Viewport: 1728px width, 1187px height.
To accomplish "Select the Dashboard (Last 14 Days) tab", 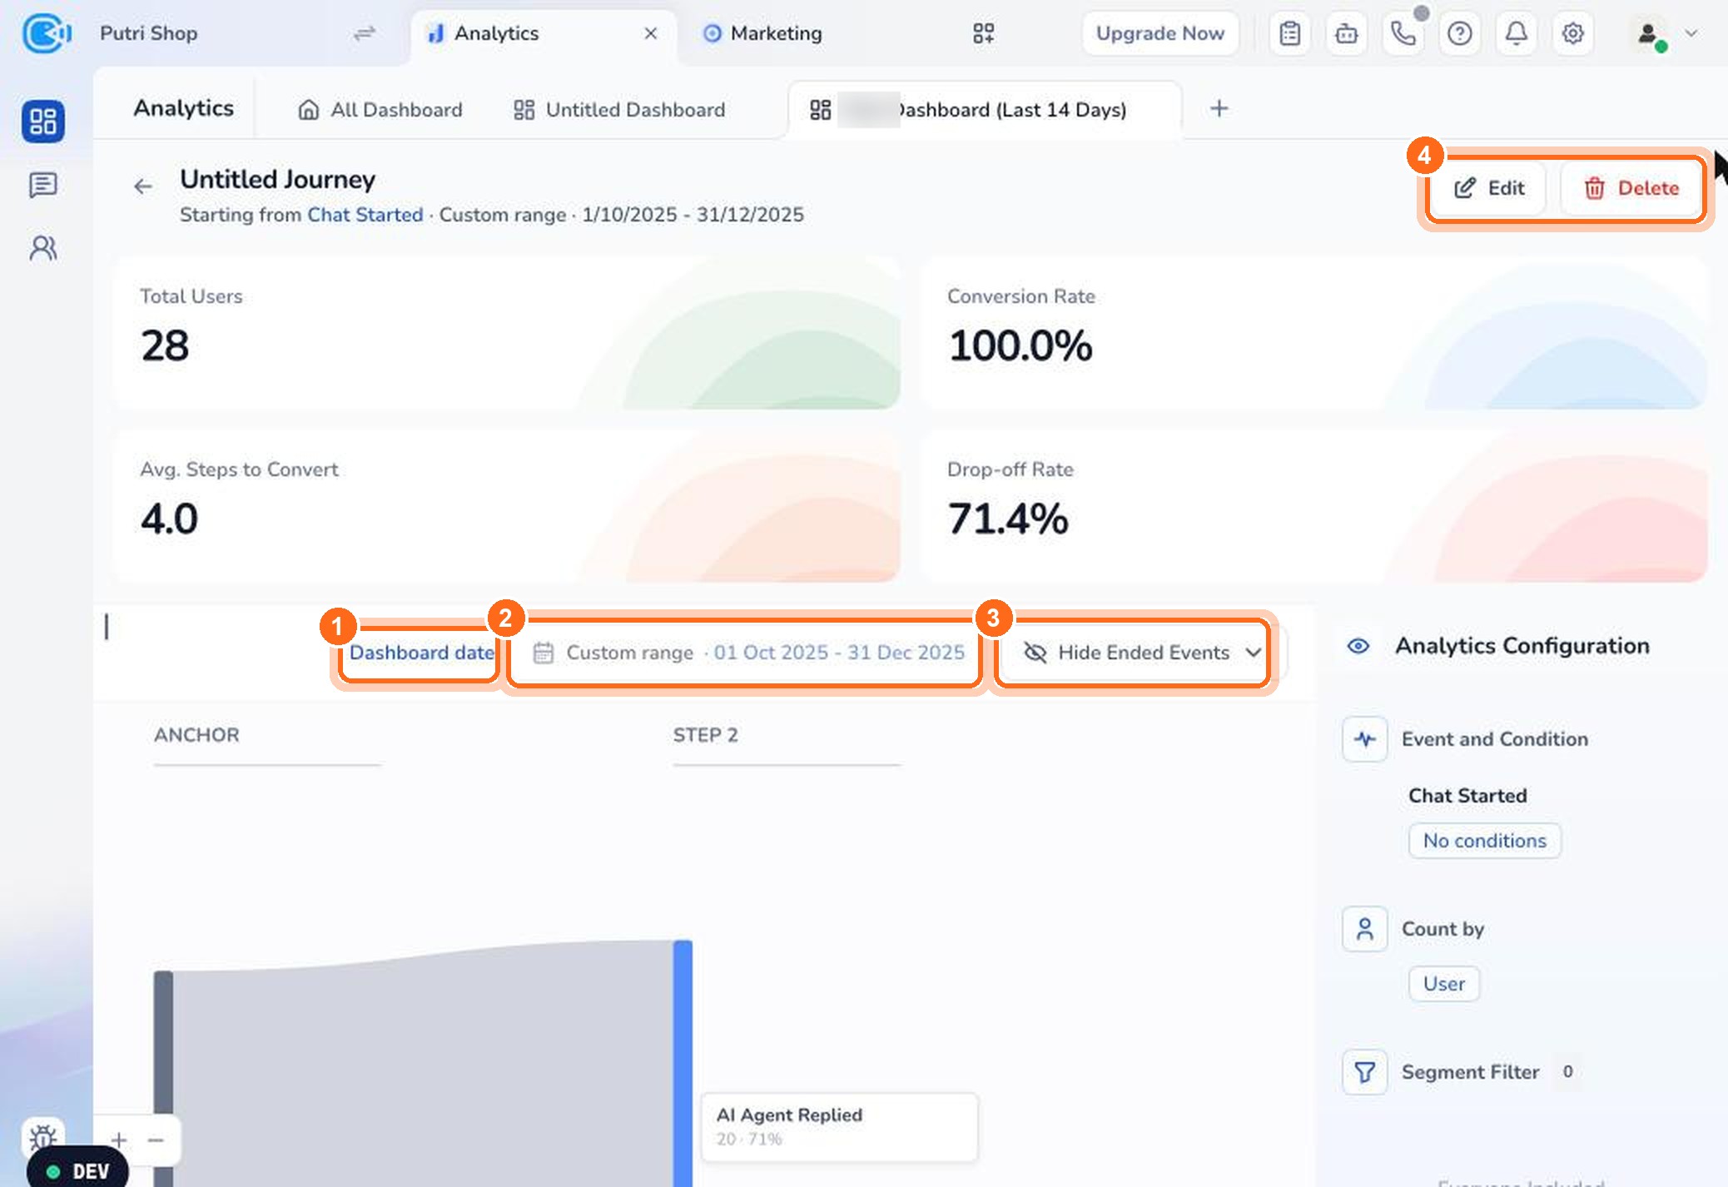I will tap(984, 110).
